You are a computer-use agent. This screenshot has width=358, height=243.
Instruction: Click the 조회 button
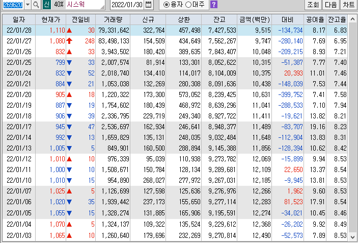point(313,5)
